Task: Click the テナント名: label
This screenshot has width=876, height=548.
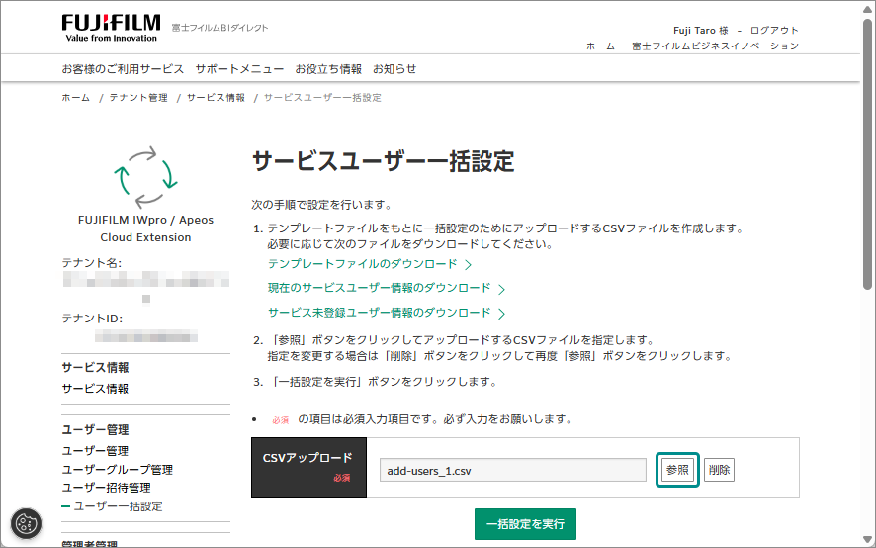Action: pyautogui.click(x=92, y=263)
